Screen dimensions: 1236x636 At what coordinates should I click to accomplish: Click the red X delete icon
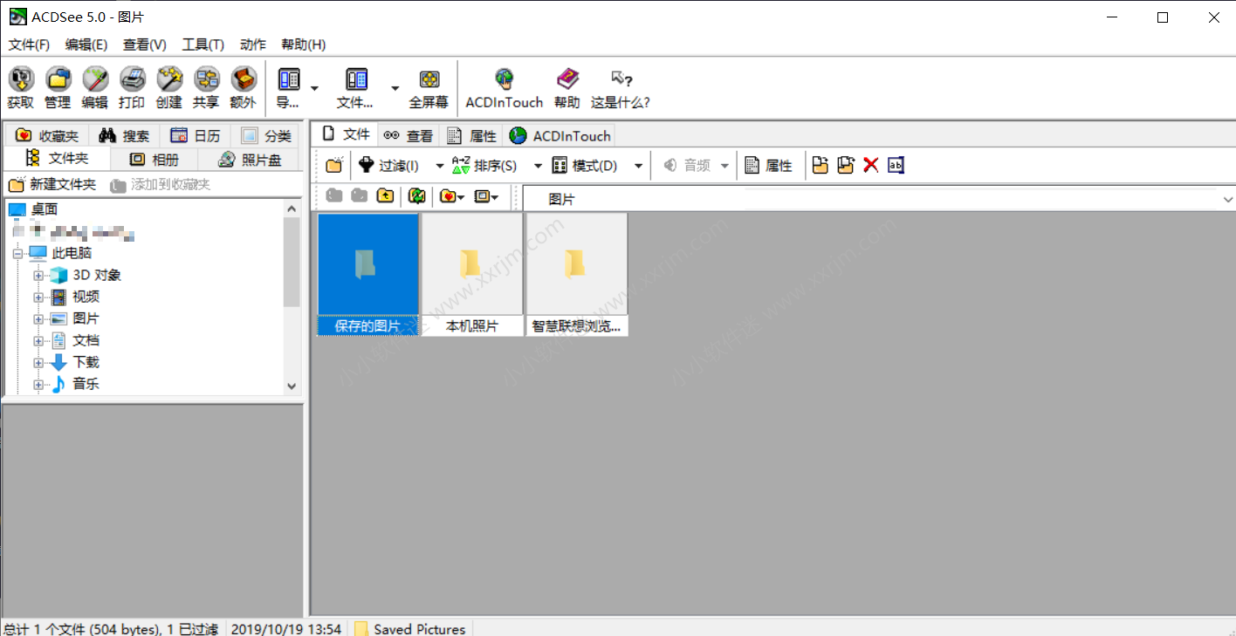(x=870, y=165)
